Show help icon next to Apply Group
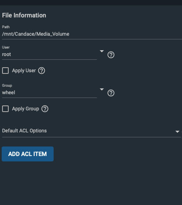The image size is (182, 205). (45, 109)
